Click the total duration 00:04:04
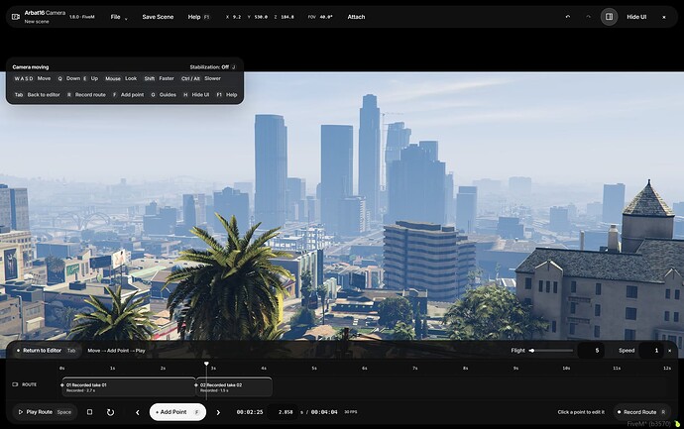This screenshot has width=684, height=429. [324, 412]
